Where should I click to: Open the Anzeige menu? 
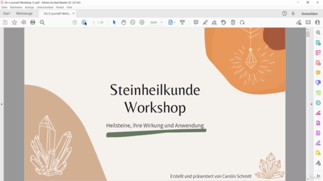tap(29, 7)
